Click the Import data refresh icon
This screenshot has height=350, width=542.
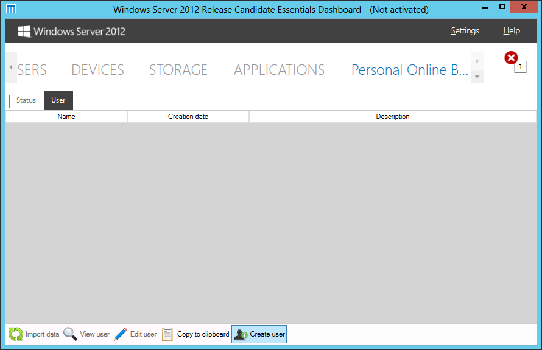coord(16,334)
